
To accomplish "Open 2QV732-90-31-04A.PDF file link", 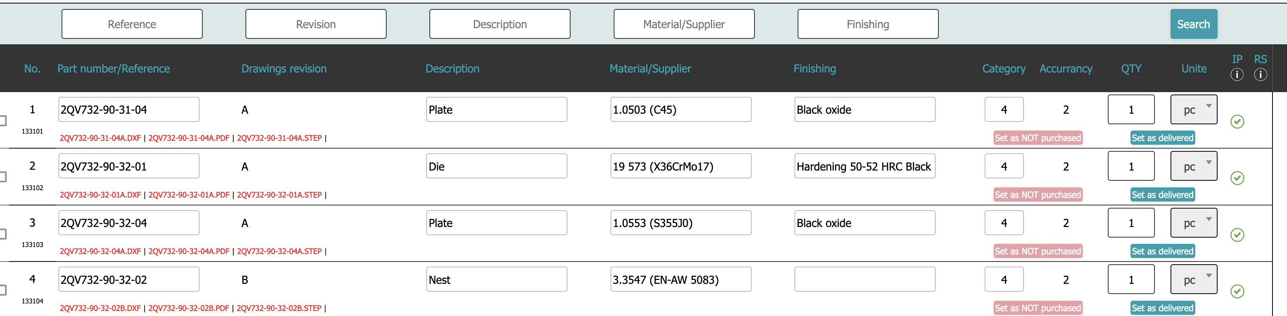I will [x=189, y=138].
